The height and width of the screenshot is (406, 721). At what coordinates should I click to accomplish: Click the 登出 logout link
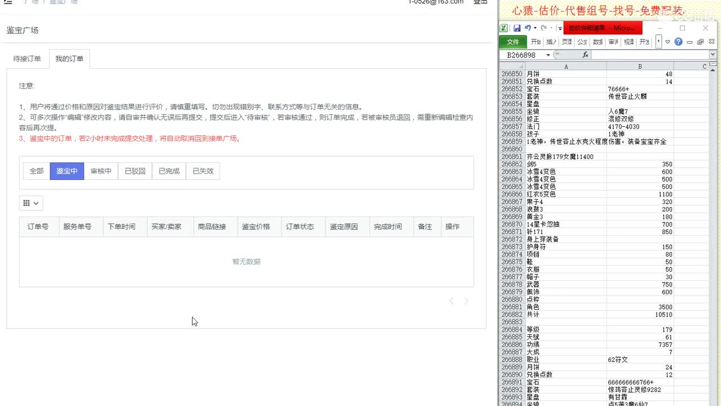pyautogui.click(x=480, y=2)
